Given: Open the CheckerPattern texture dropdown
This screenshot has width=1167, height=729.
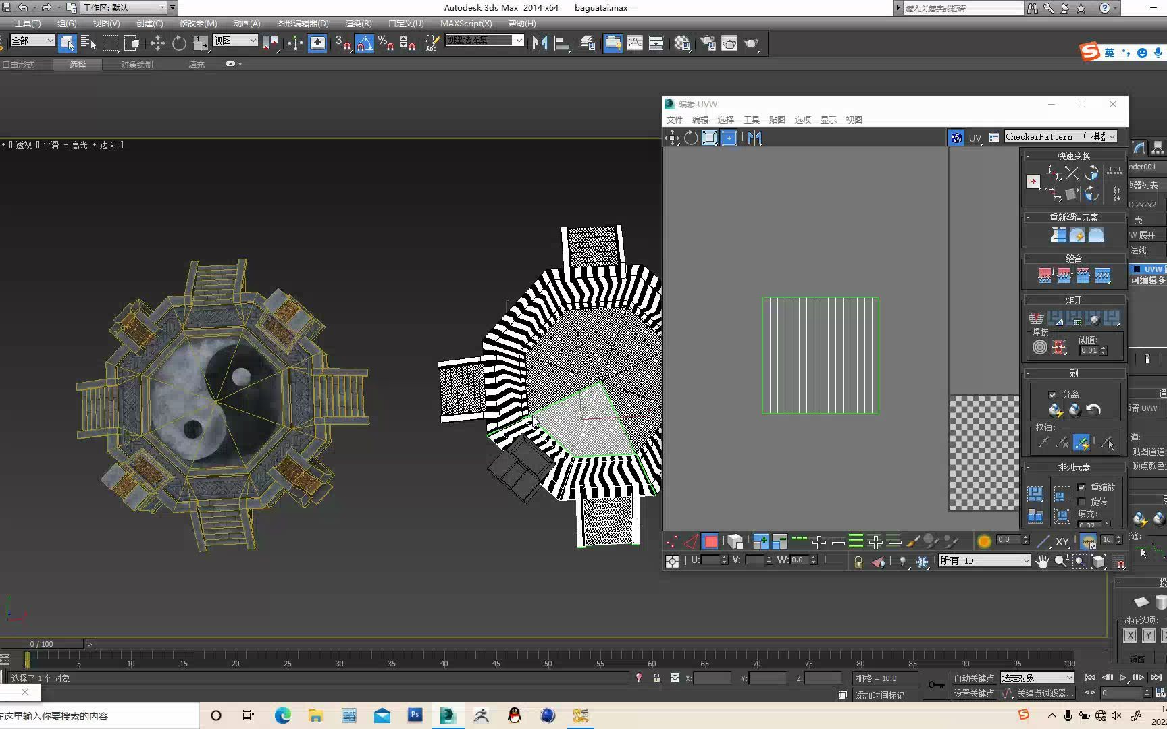Looking at the screenshot, I should pos(1060,137).
